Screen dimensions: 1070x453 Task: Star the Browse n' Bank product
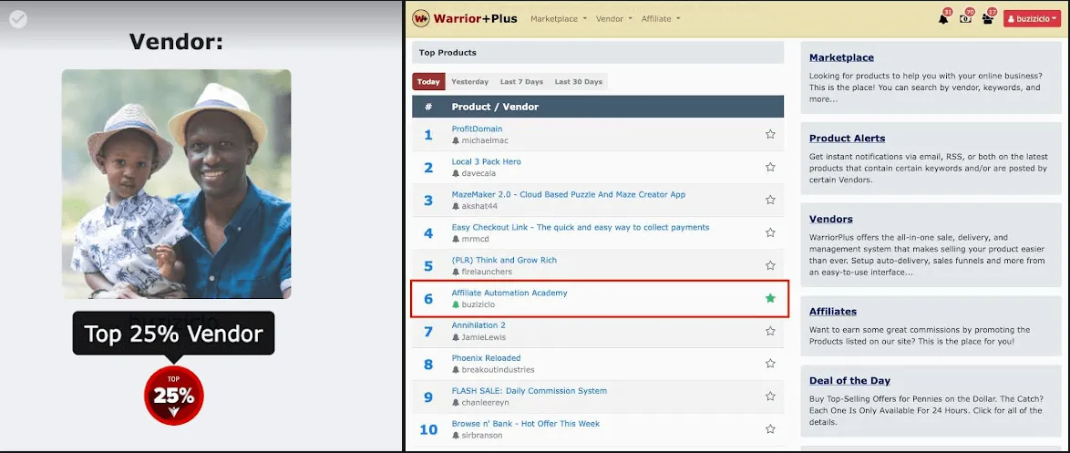tap(770, 429)
